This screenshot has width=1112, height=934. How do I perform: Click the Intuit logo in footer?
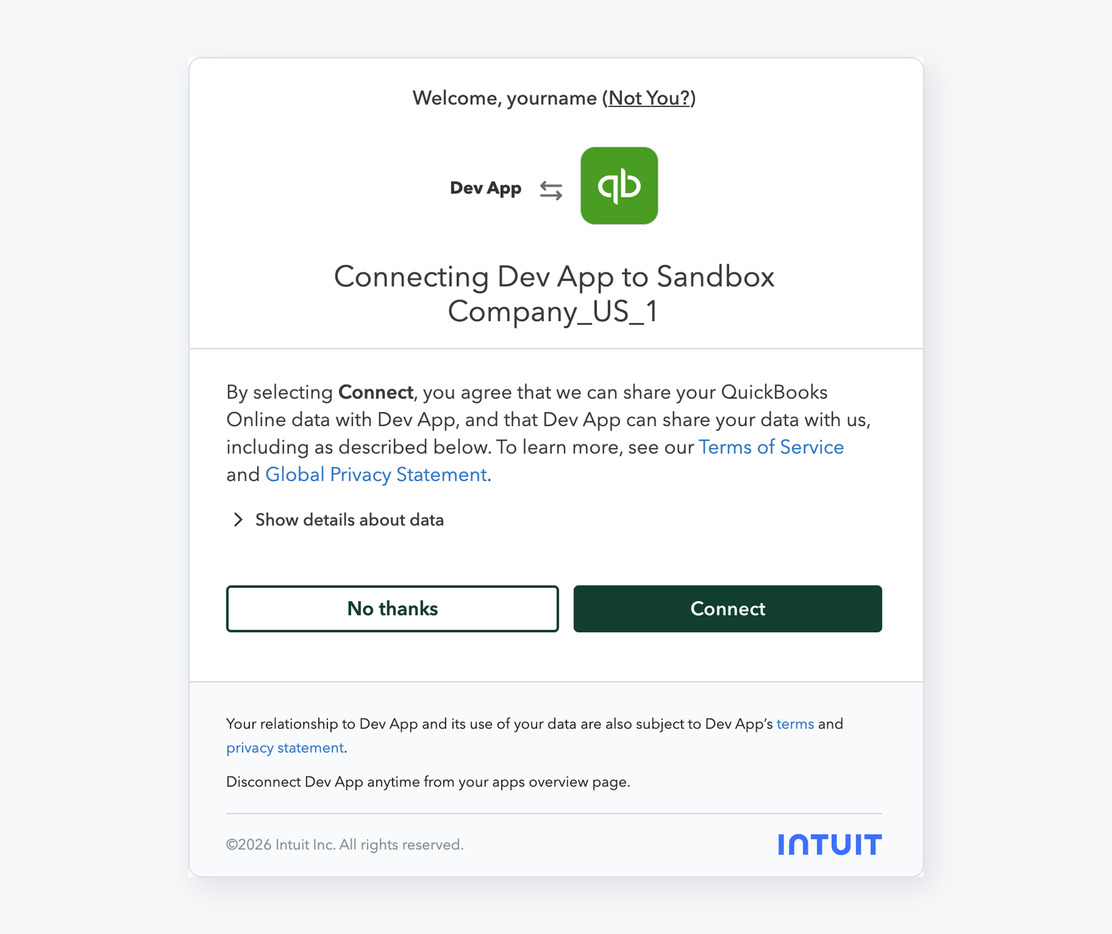click(830, 844)
